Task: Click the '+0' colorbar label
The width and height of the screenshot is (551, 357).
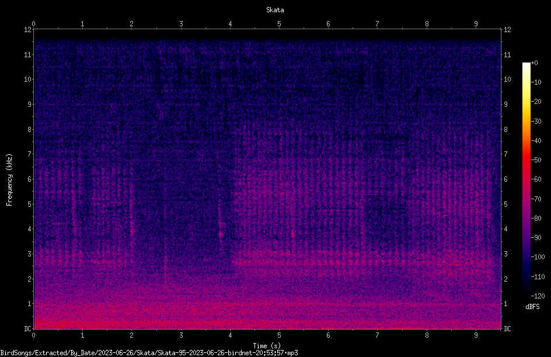Action: click(x=534, y=63)
